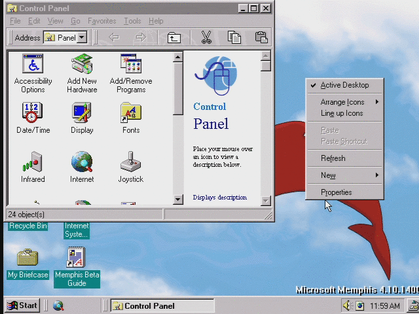This screenshot has width=419, height=314.
Task: Expand the Arrange Icons submenu
Action: click(345, 102)
